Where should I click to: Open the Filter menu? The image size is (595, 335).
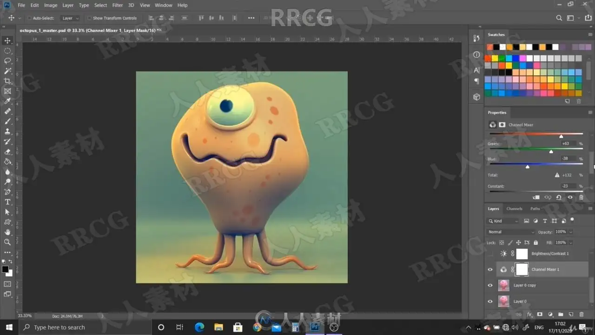click(118, 5)
